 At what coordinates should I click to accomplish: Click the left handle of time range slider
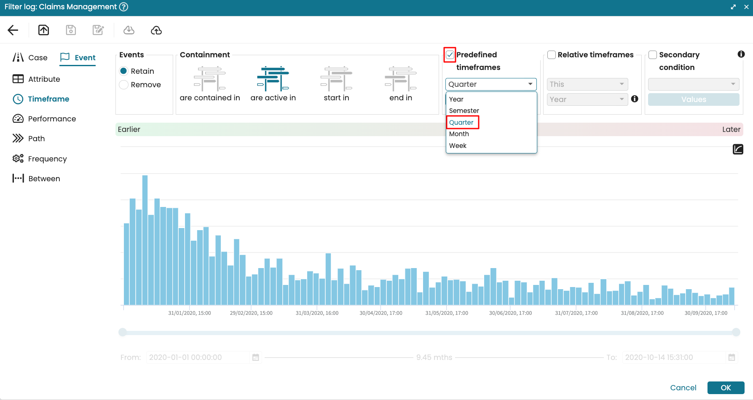click(x=123, y=332)
